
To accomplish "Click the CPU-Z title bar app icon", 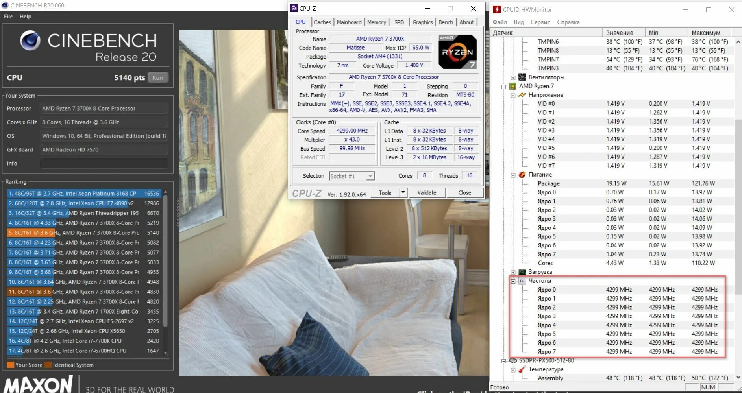I will (x=294, y=8).
